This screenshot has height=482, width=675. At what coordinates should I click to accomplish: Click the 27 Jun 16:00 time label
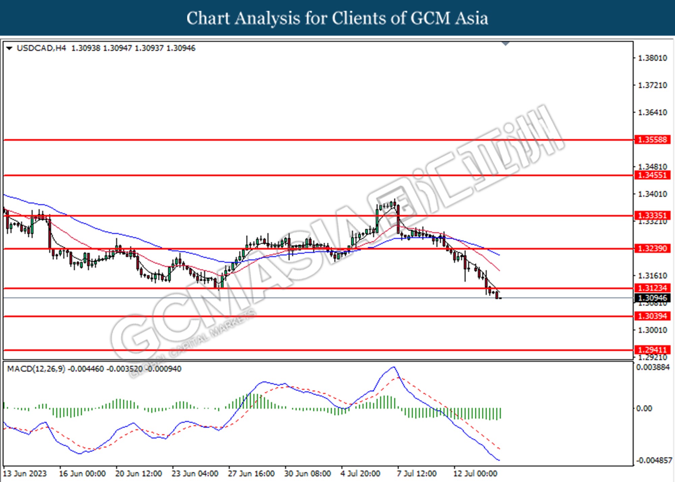pyautogui.click(x=251, y=474)
